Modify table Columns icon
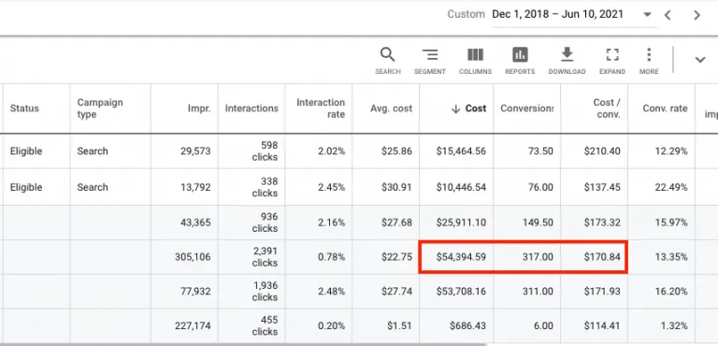The width and height of the screenshot is (718, 346). [x=475, y=61]
